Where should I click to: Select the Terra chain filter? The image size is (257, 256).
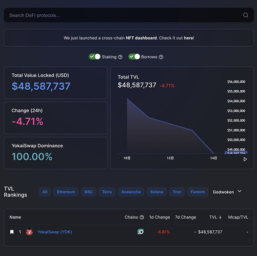[x=107, y=192]
